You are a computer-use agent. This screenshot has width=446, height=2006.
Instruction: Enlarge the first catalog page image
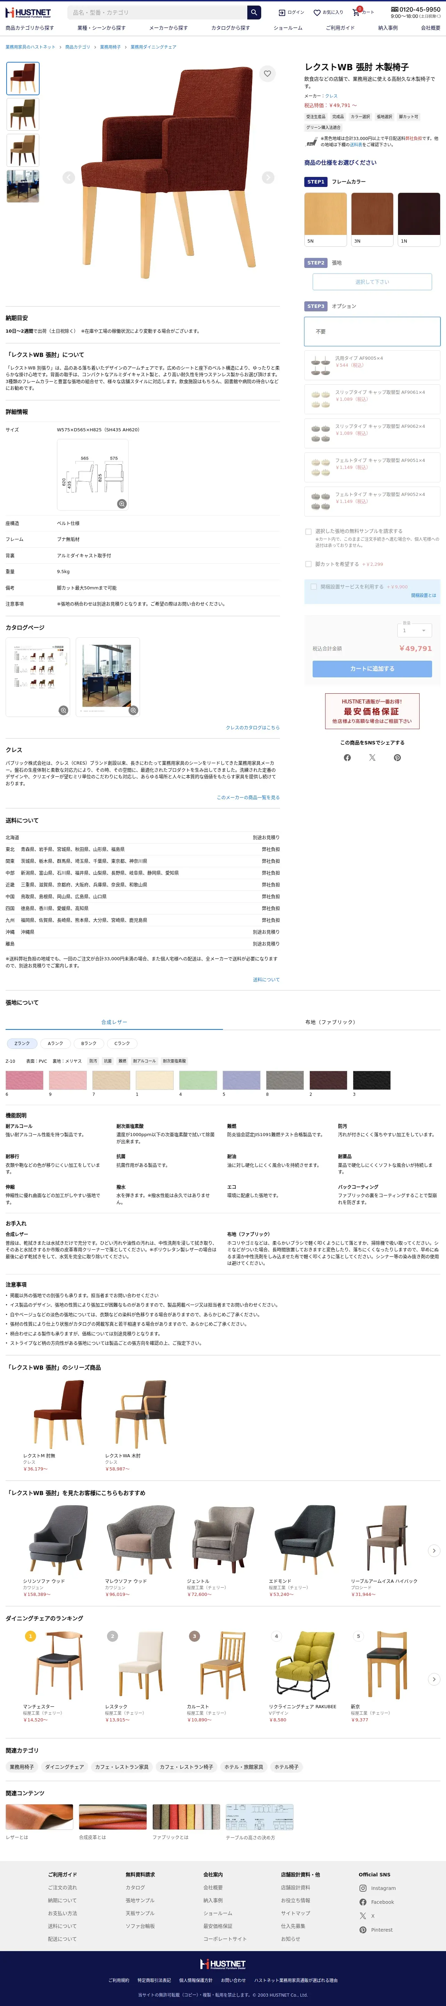[63, 710]
